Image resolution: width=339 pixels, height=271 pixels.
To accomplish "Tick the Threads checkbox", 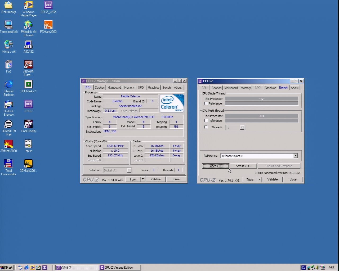I will (x=206, y=127).
